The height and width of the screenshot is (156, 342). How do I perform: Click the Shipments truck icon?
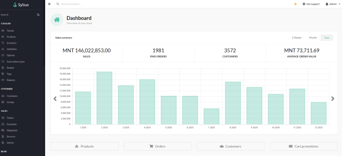(3, 130)
